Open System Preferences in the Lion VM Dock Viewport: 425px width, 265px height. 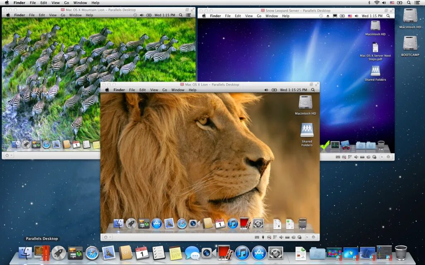pyautogui.click(x=258, y=224)
